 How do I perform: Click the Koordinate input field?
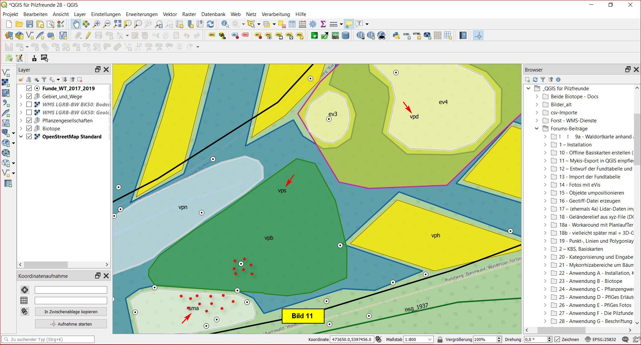[x=351, y=339]
